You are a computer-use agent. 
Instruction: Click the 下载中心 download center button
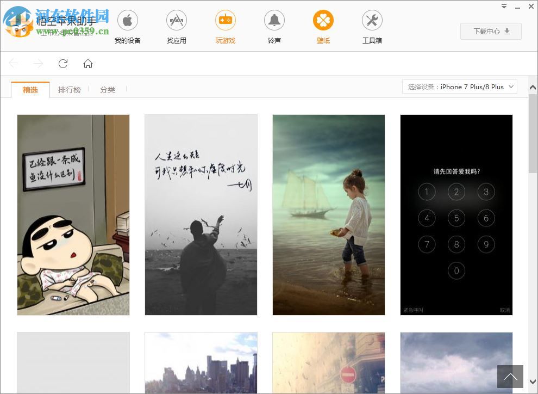pos(491,31)
